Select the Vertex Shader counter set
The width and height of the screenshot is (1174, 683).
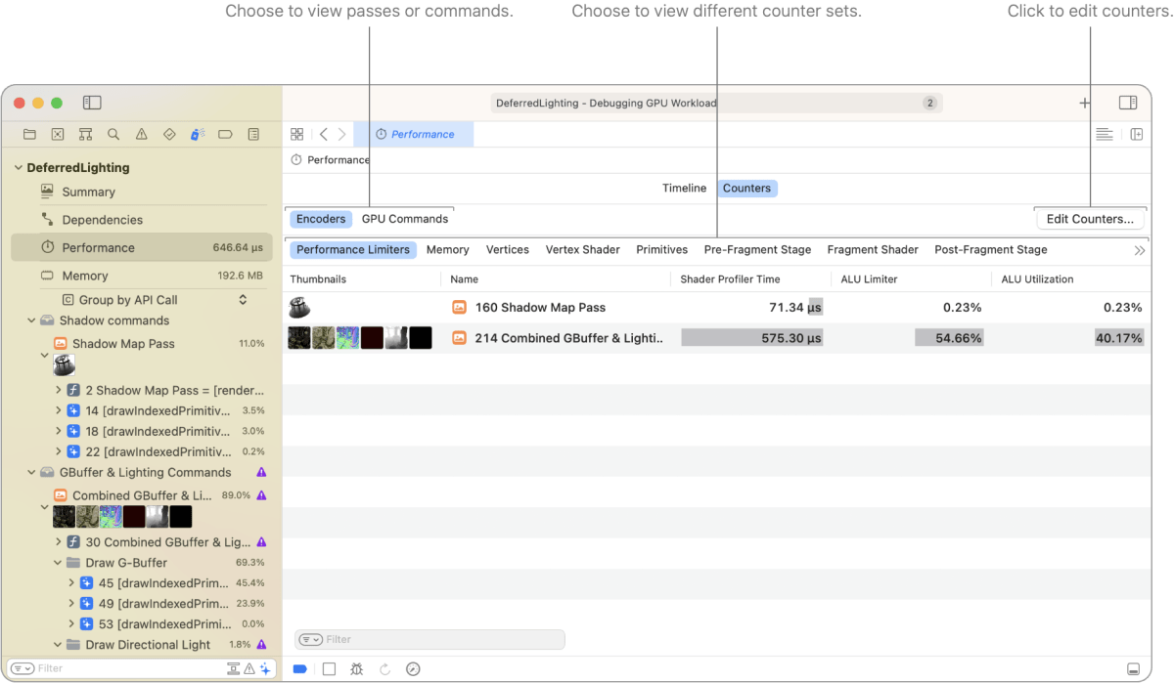[582, 250]
